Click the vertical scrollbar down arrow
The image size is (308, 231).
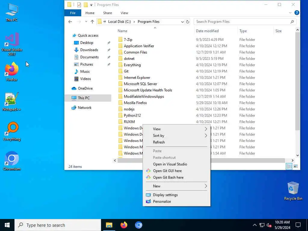tap(297, 156)
